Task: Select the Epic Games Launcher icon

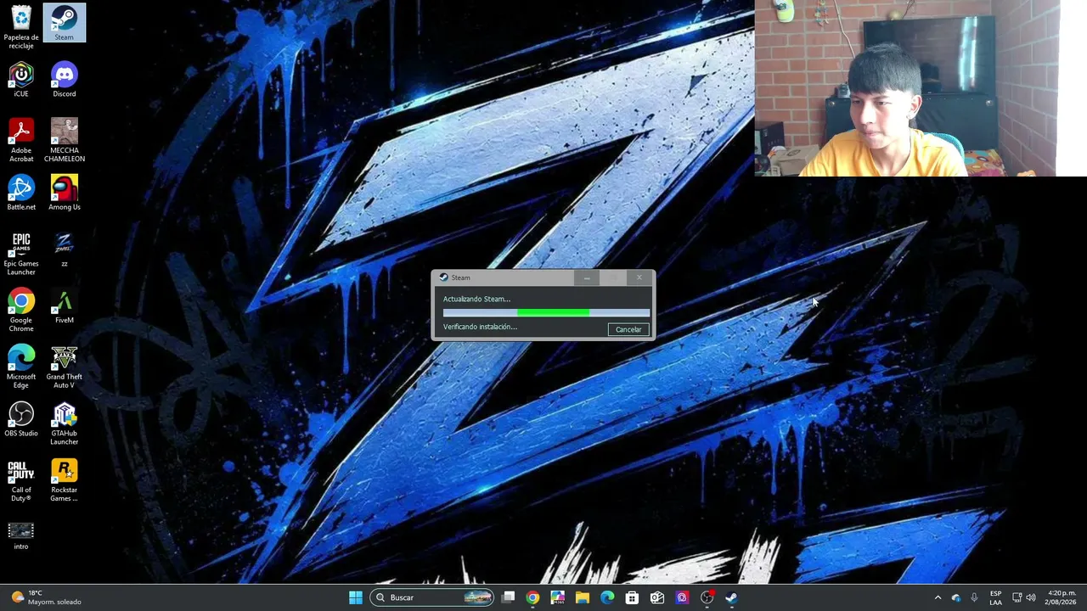Action: (21, 253)
